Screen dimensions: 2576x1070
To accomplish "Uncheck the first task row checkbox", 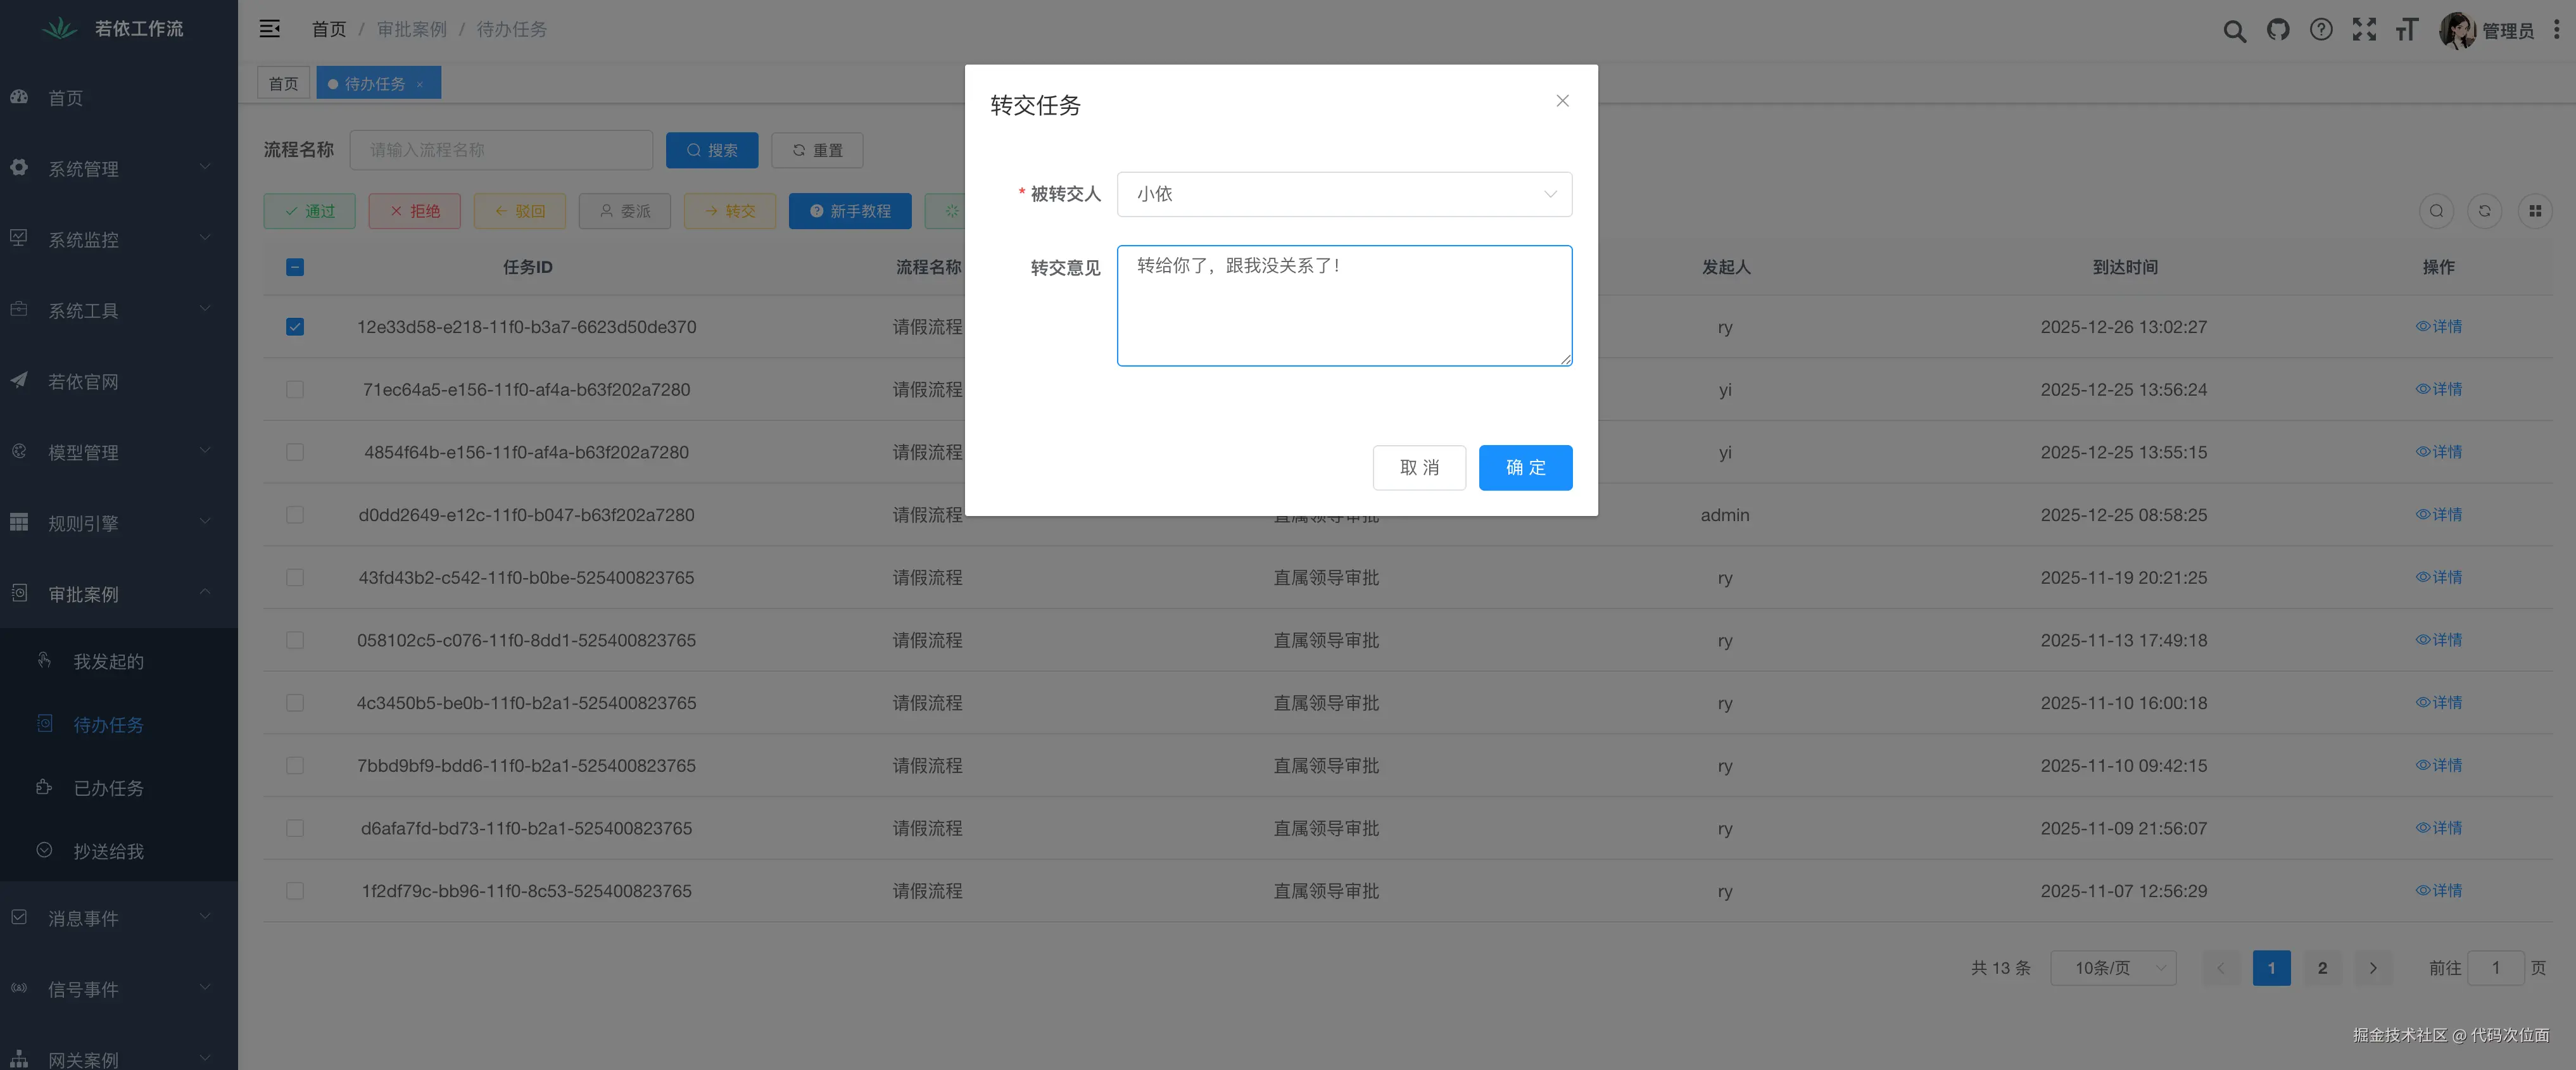I will (x=295, y=327).
